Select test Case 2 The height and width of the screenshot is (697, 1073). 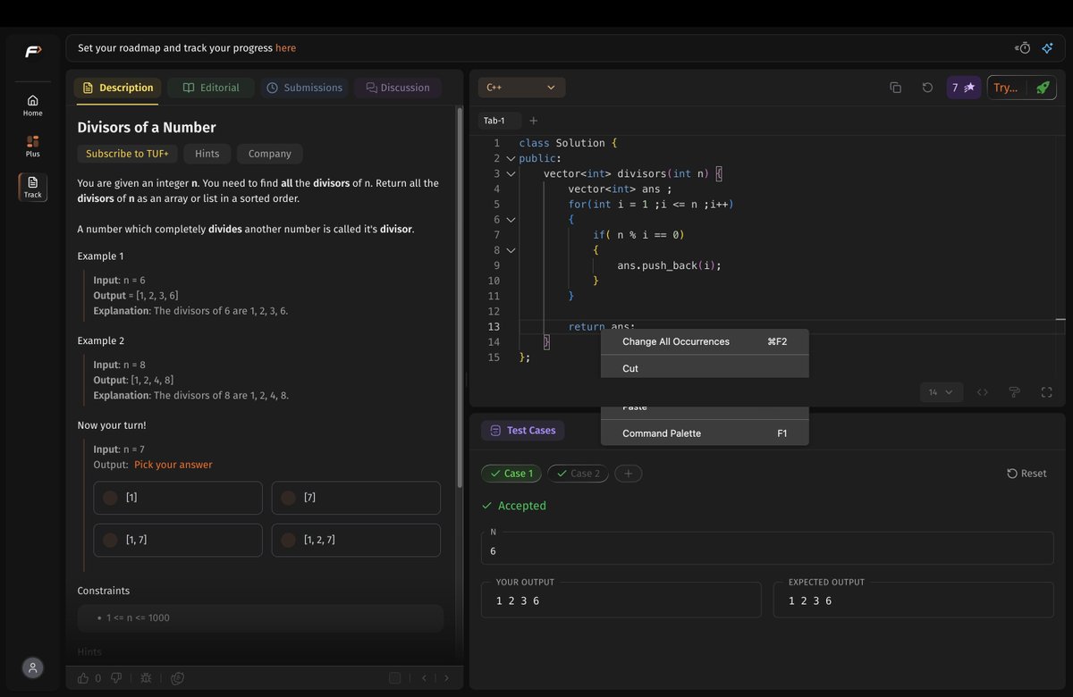(578, 474)
